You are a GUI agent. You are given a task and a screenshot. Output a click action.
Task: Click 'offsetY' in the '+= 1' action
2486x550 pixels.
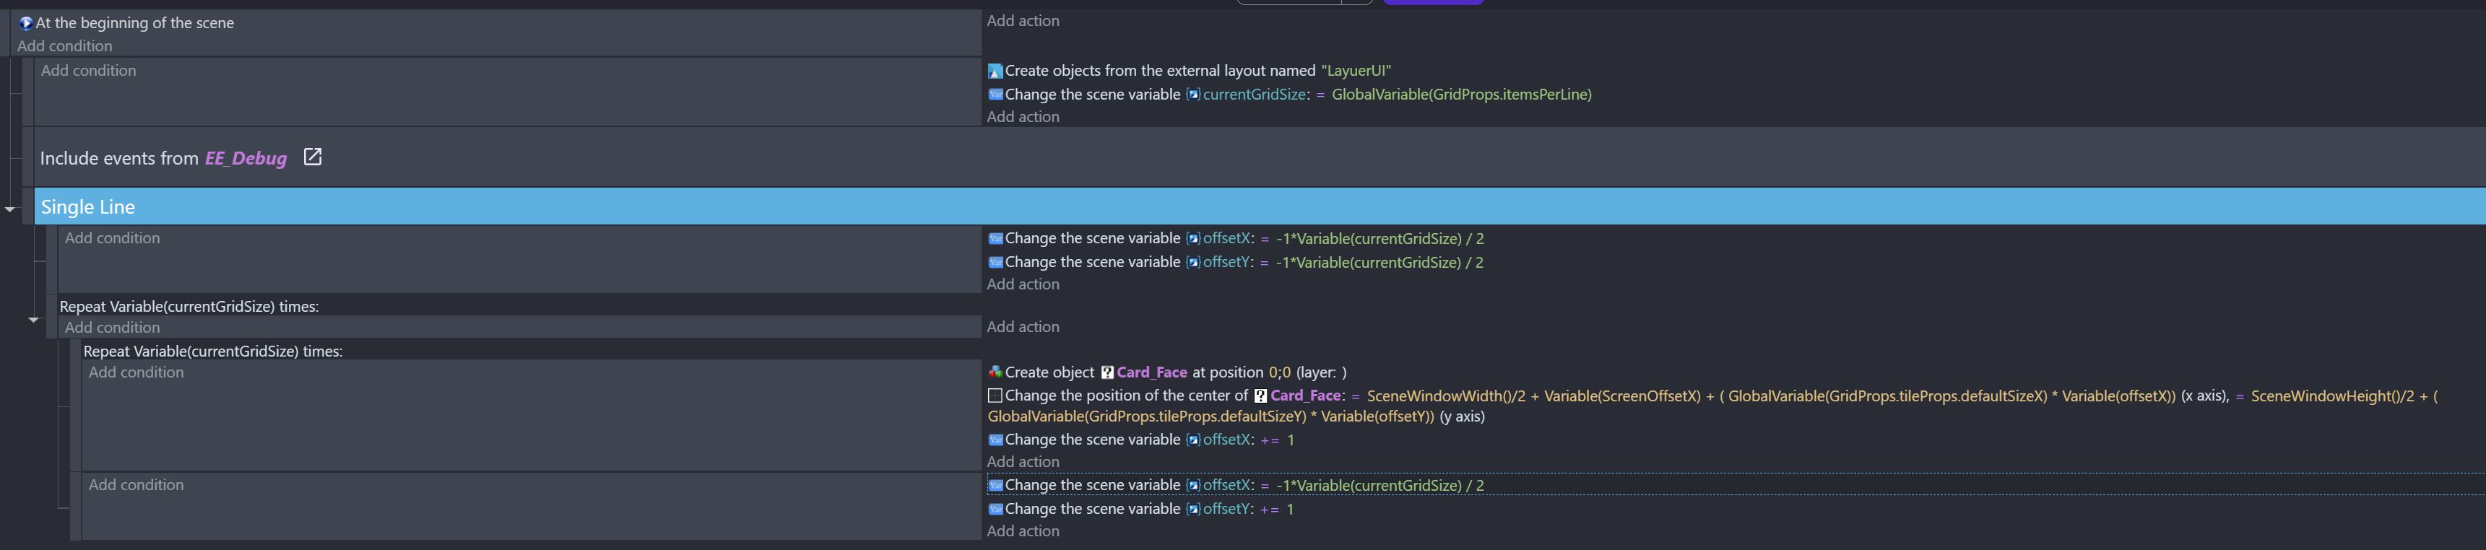click(x=1226, y=510)
